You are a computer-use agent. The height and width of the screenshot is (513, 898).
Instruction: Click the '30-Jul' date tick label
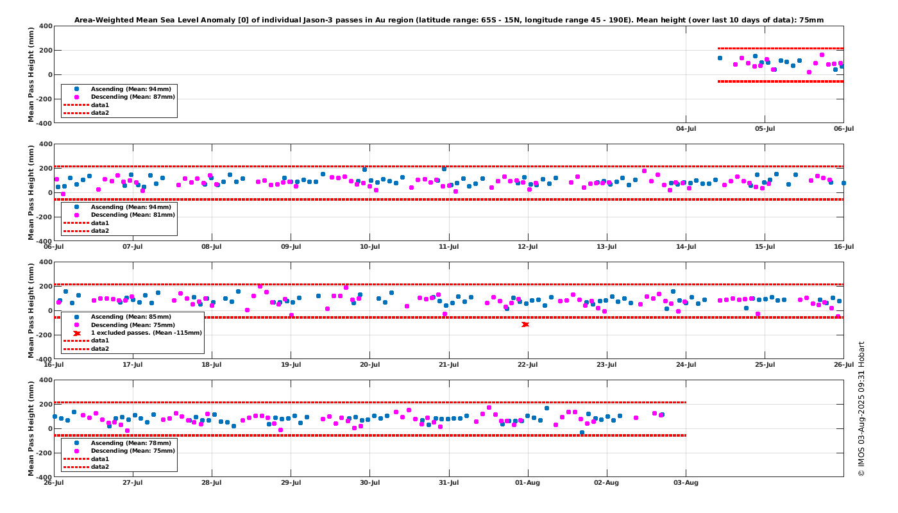(370, 483)
